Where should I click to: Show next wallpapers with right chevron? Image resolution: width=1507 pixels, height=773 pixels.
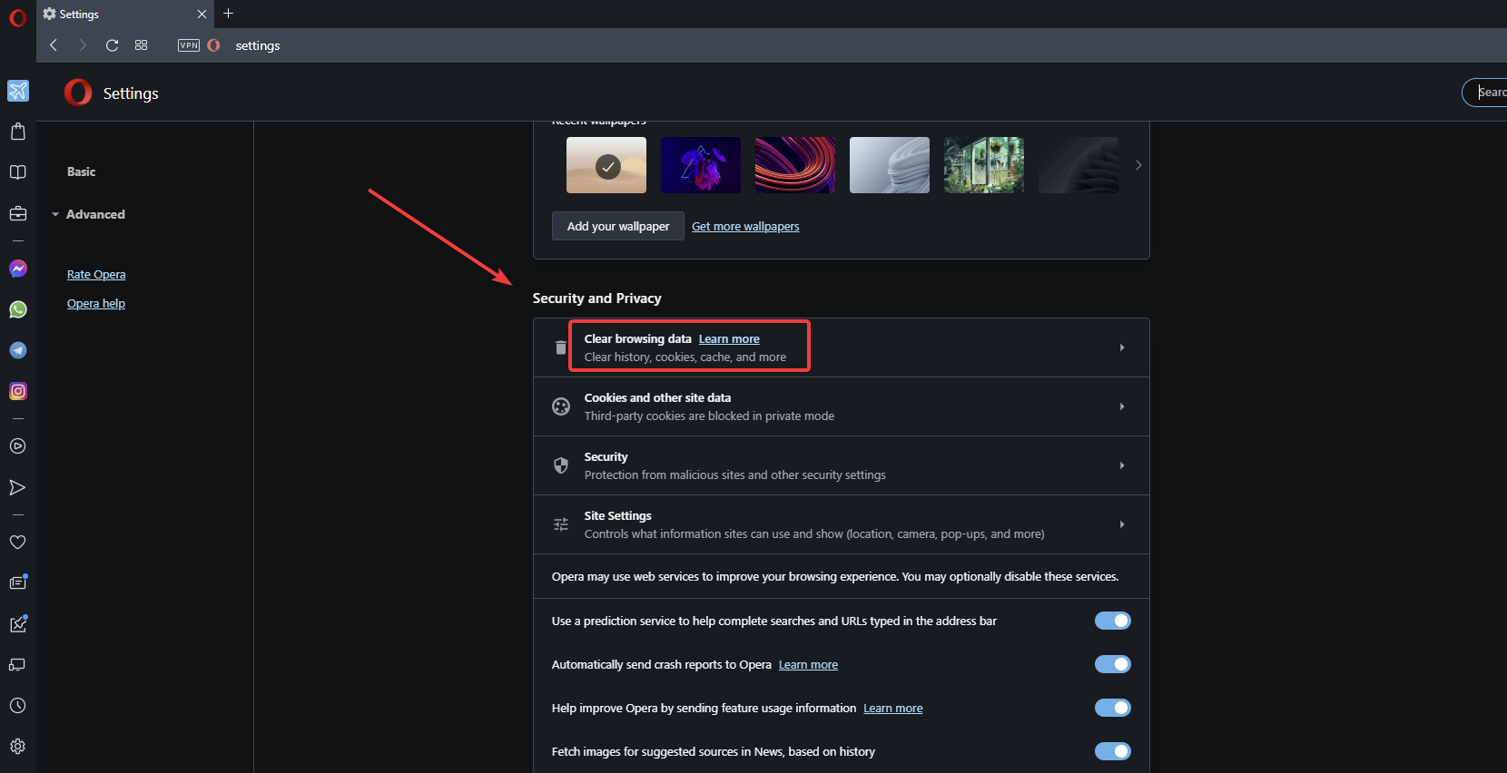coord(1138,165)
